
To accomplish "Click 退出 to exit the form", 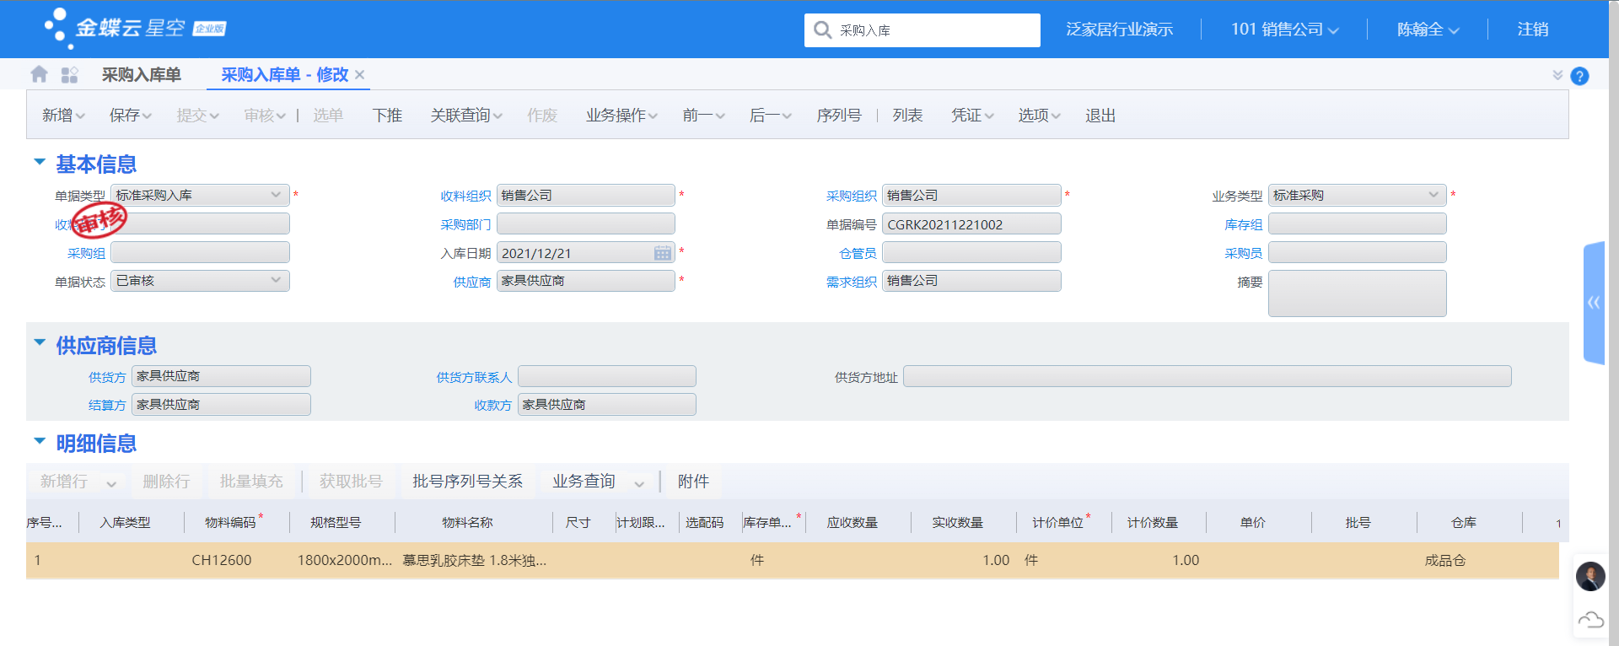I will (x=1100, y=116).
